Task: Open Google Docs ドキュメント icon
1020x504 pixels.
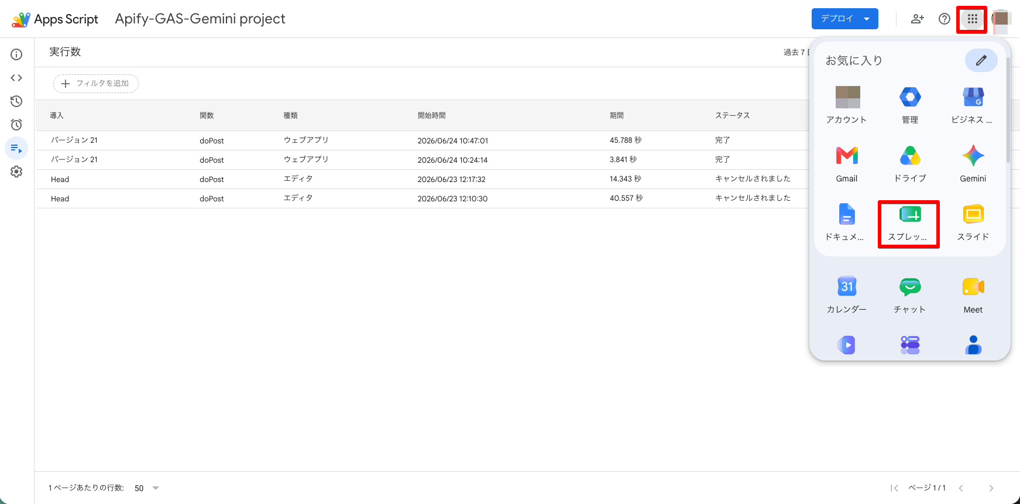Action: (x=847, y=224)
